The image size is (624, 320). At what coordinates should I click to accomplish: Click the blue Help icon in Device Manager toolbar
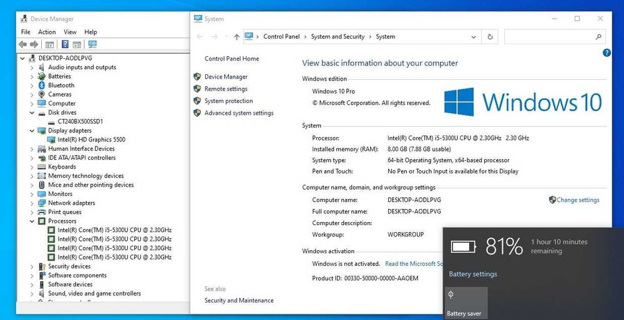click(65, 44)
